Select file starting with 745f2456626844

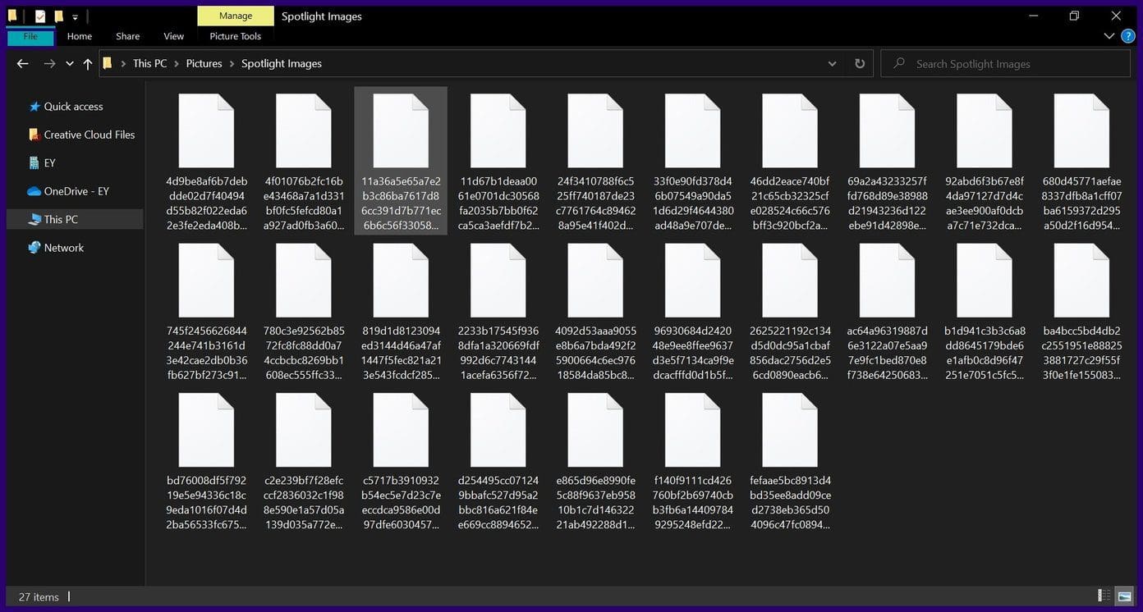pyautogui.click(x=206, y=312)
